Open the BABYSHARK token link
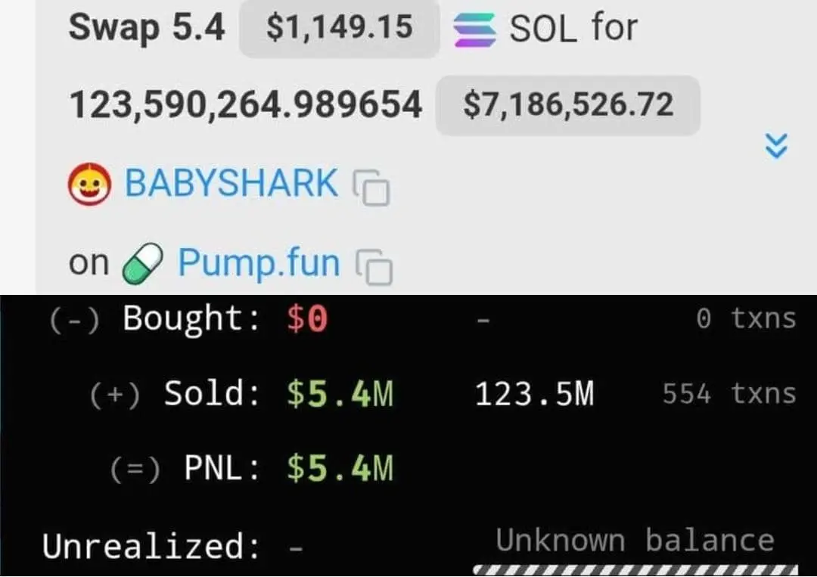Viewport: 817px width, 577px height. (x=231, y=183)
